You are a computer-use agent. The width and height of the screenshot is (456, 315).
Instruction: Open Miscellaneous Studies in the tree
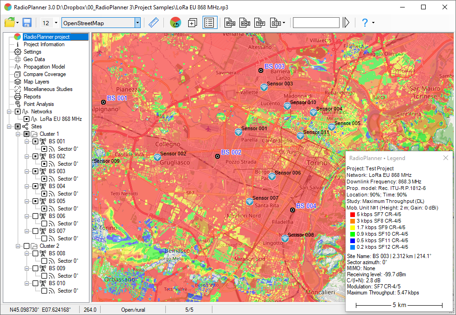48,89
